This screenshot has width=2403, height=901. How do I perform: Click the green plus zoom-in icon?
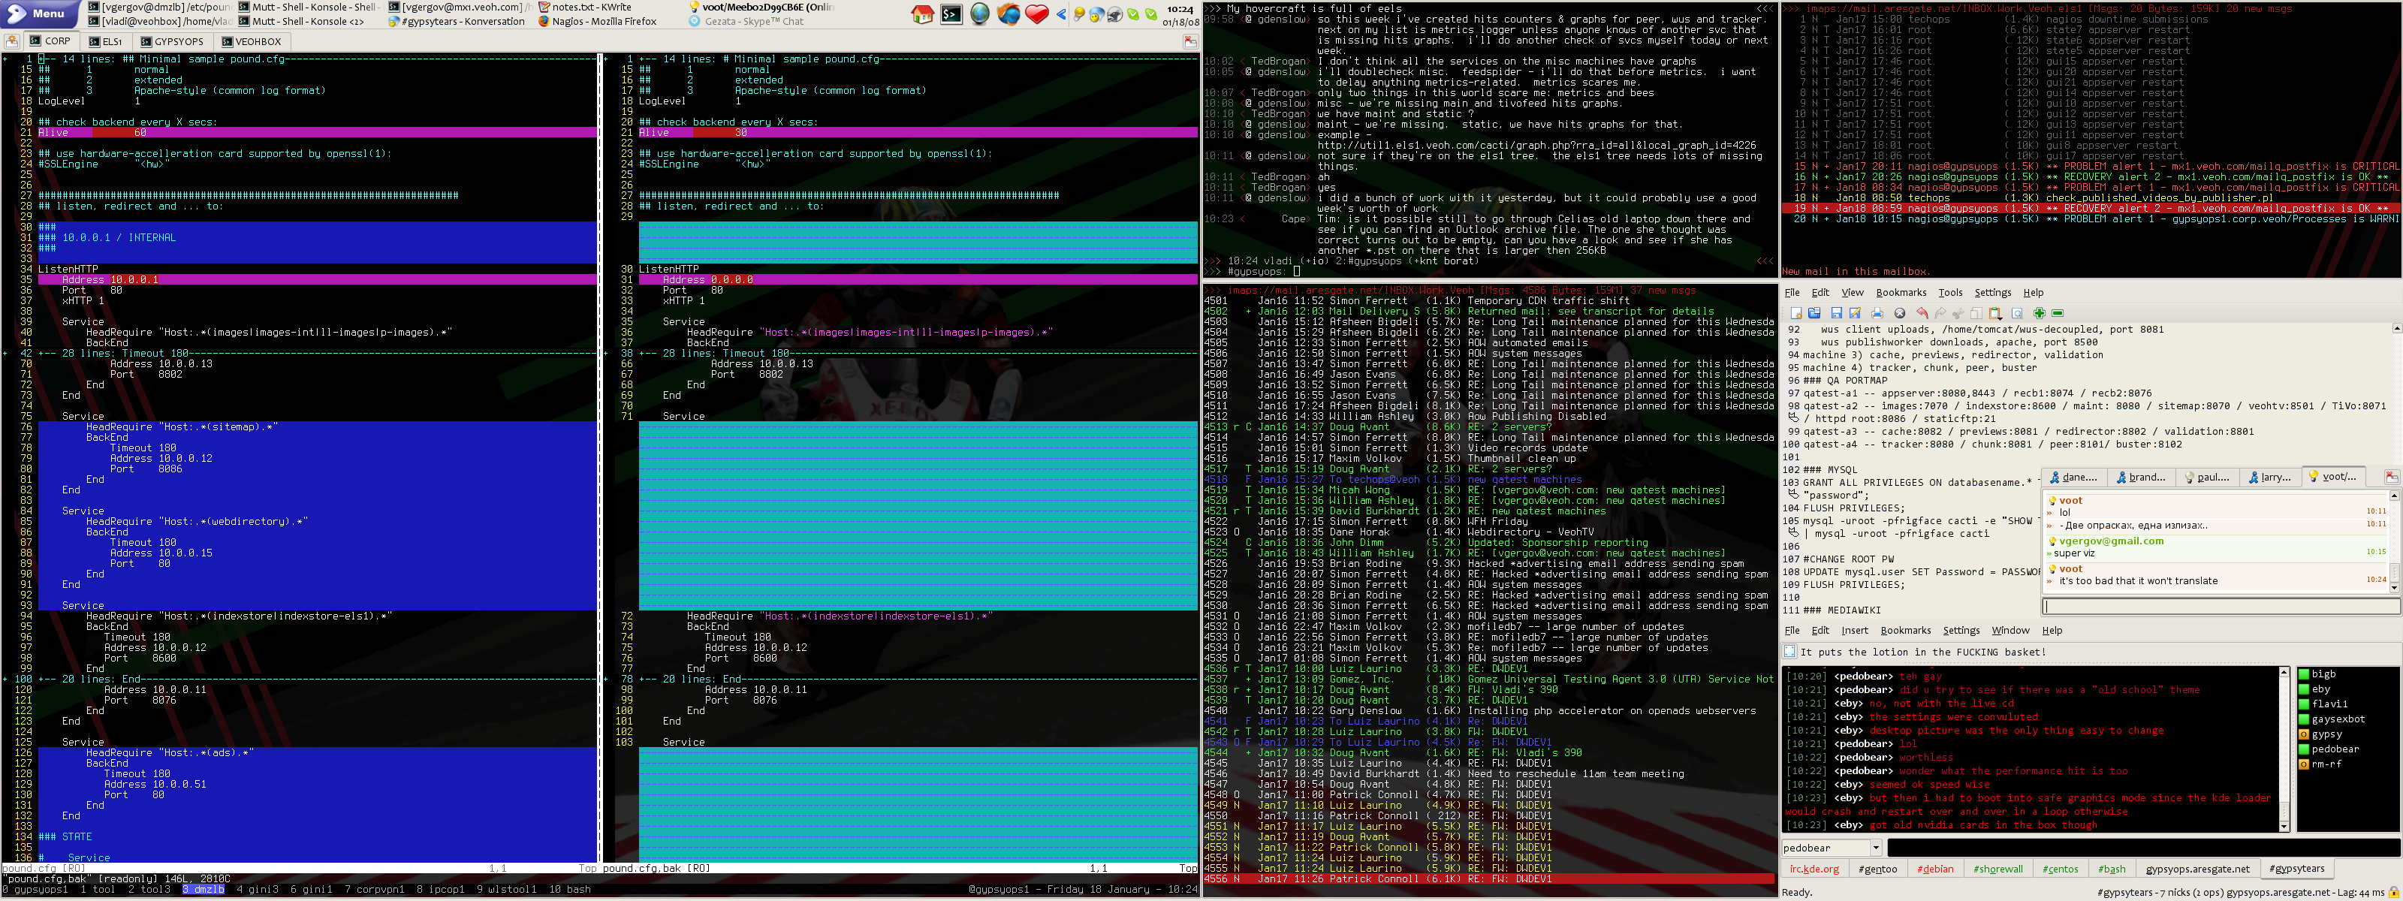click(2040, 313)
